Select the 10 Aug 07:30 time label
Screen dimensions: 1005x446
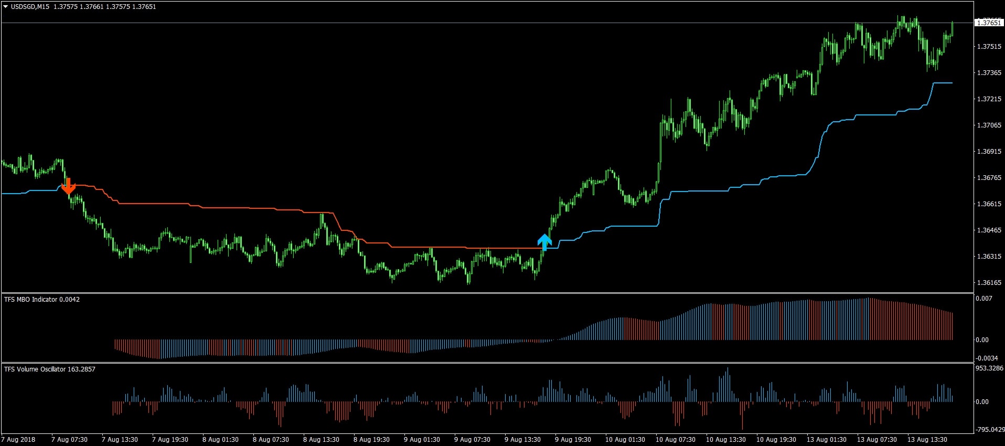pos(675,440)
